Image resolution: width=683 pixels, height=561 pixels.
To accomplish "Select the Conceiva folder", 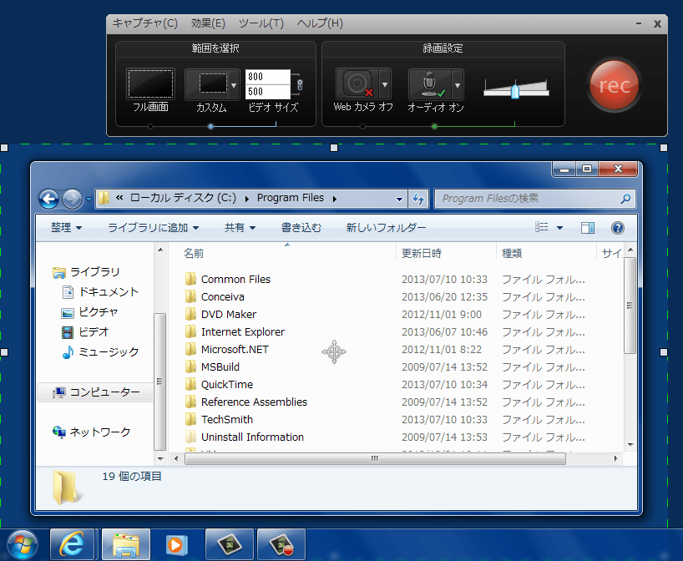I will [223, 296].
